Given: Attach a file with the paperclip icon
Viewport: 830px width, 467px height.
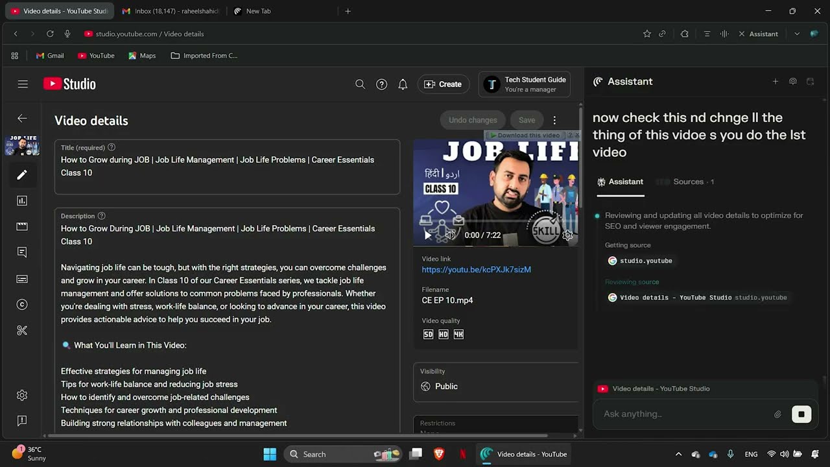Looking at the screenshot, I should pyautogui.click(x=777, y=414).
